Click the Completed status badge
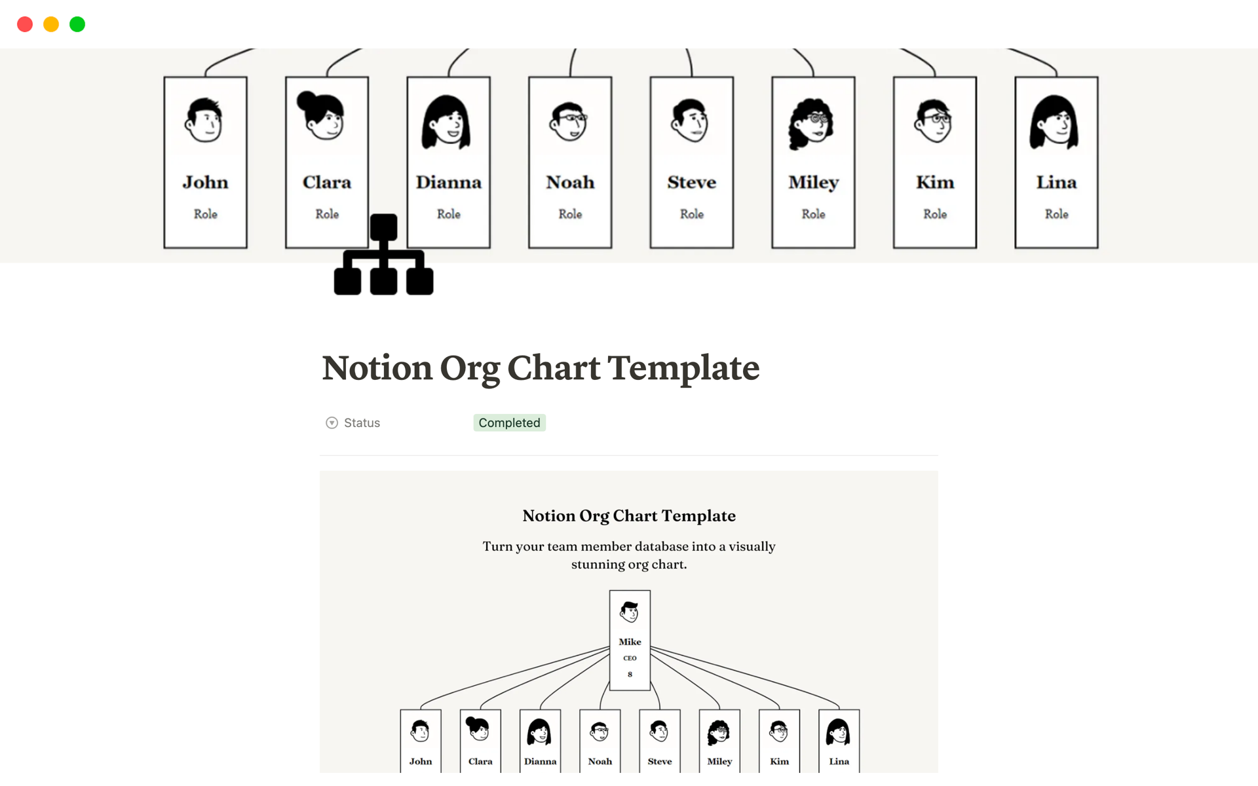Screen dimensions: 1258x786 [x=509, y=422]
